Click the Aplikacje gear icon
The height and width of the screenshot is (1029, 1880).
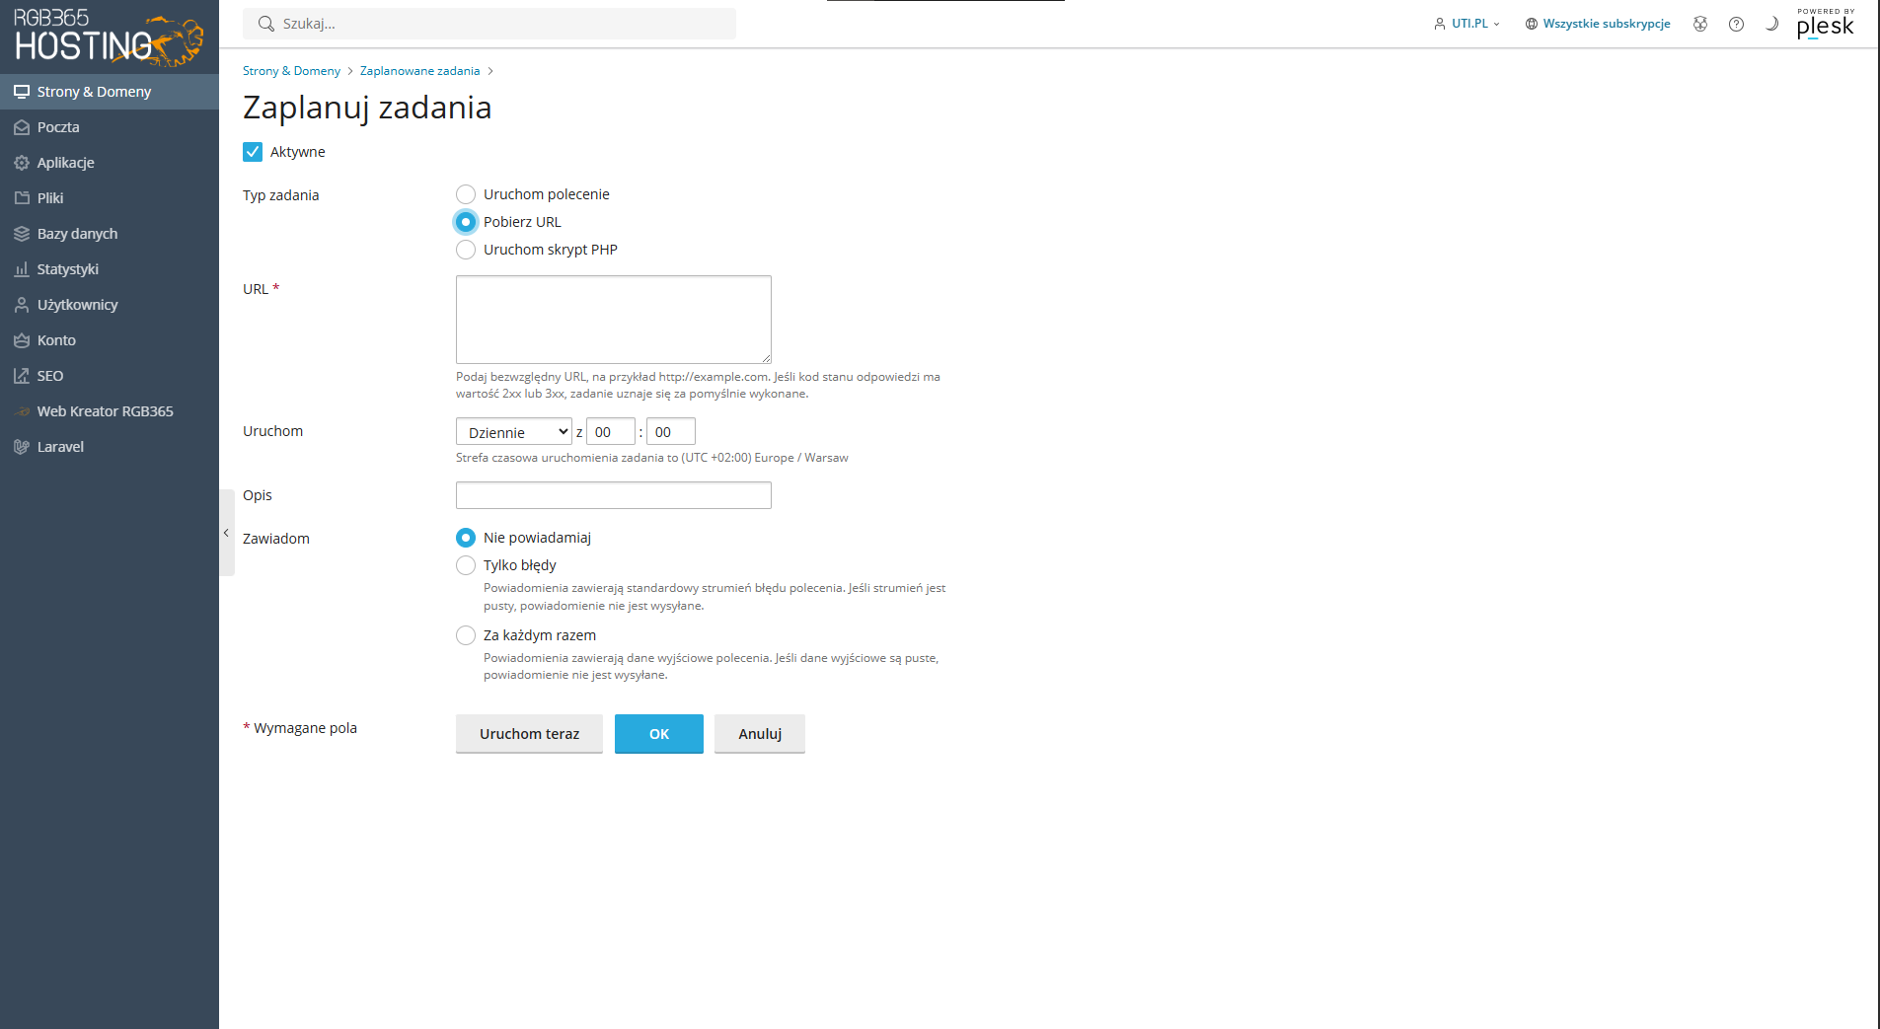click(22, 163)
